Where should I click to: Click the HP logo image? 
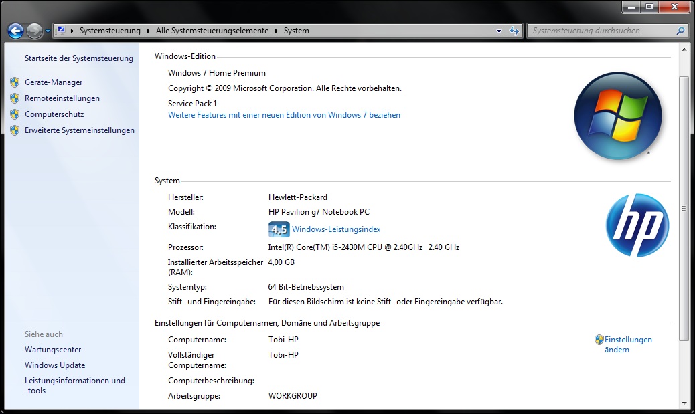click(x=637, y=225)
